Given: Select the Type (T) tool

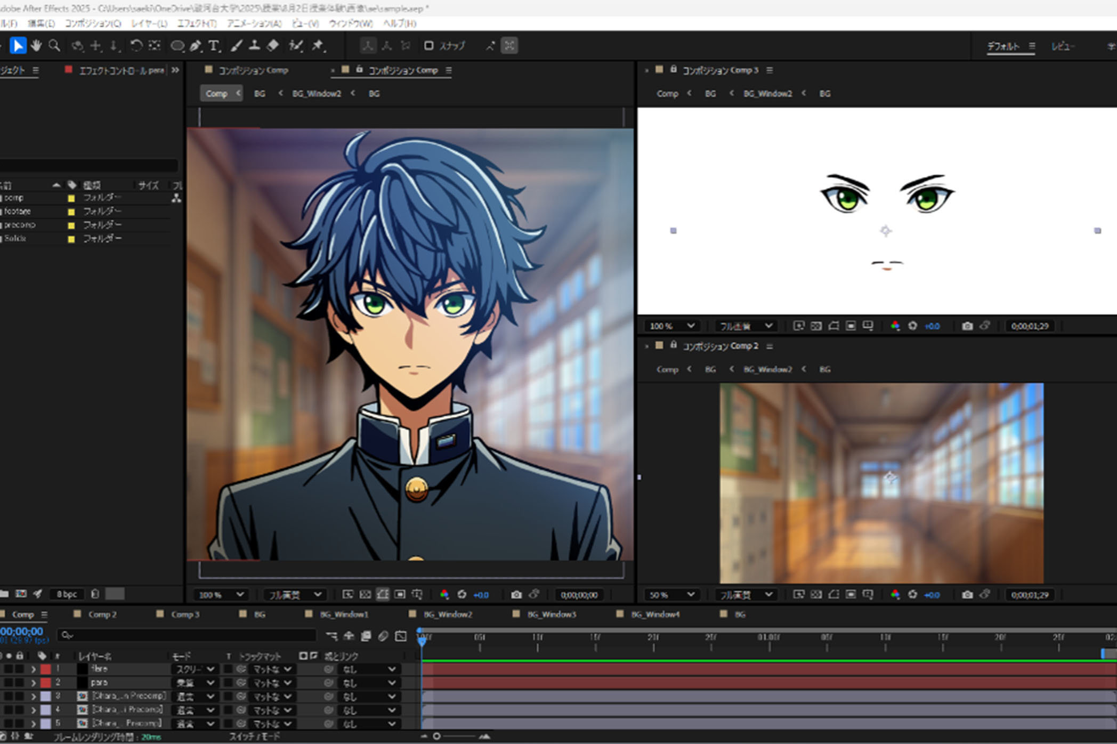Looking at the screenshot, I should tap(214, 46).
